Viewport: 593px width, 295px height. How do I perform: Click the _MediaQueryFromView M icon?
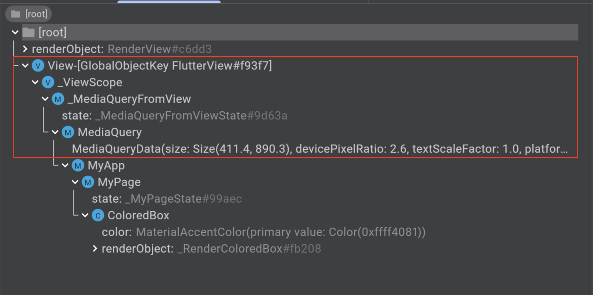[58, 99]
